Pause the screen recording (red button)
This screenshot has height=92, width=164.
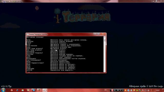112,90
